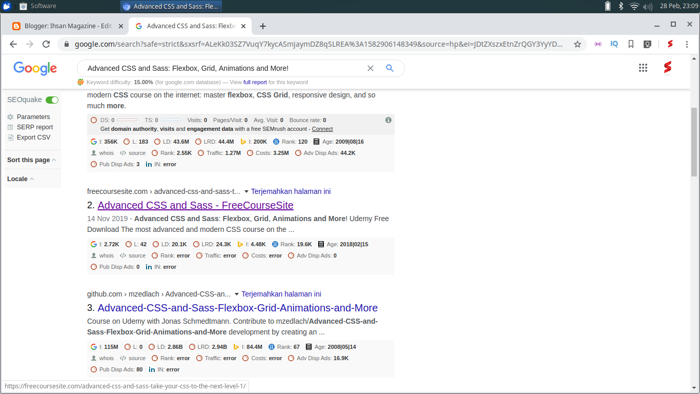
Task: Open Software taskbar item
Action: pyautogui.click(x=38, y=6)
